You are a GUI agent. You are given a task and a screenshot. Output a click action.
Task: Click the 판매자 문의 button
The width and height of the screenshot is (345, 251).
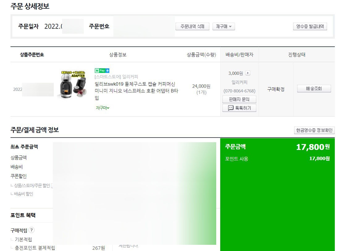click(x=239, y=99)
